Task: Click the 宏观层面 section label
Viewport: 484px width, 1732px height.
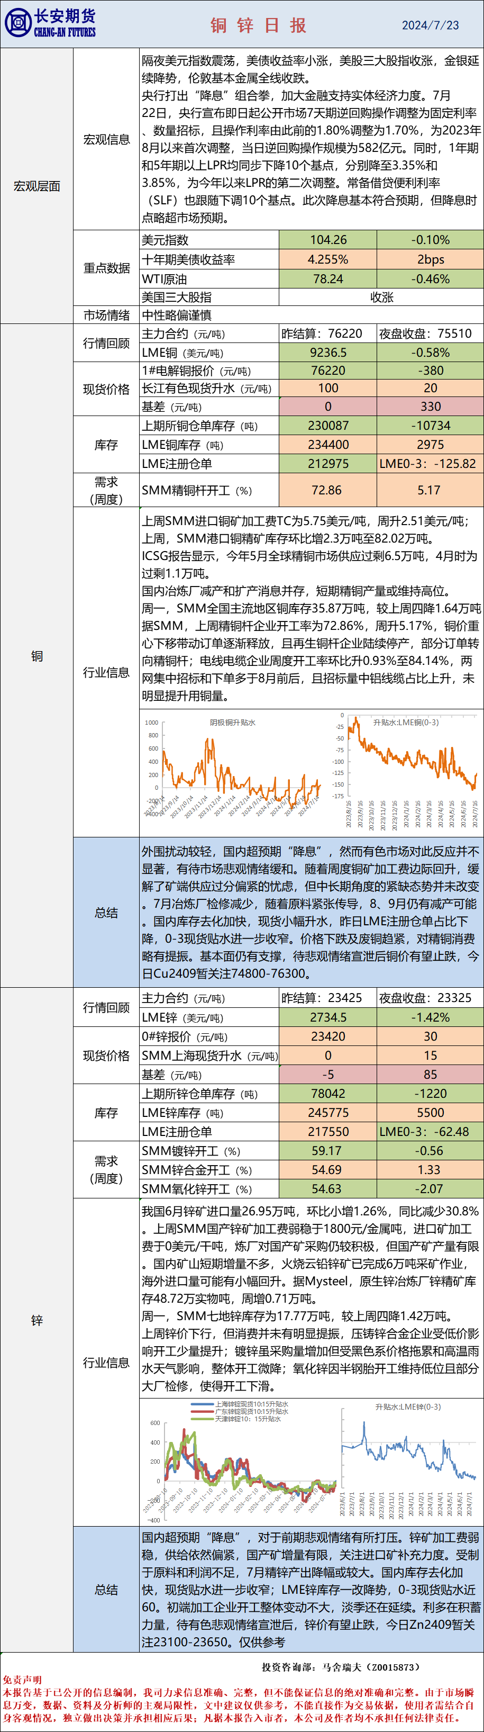Action: [37, 186]
